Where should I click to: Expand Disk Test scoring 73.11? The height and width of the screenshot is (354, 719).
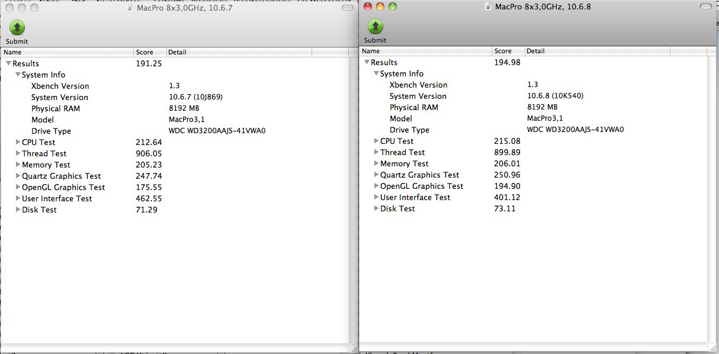(376, 208)
